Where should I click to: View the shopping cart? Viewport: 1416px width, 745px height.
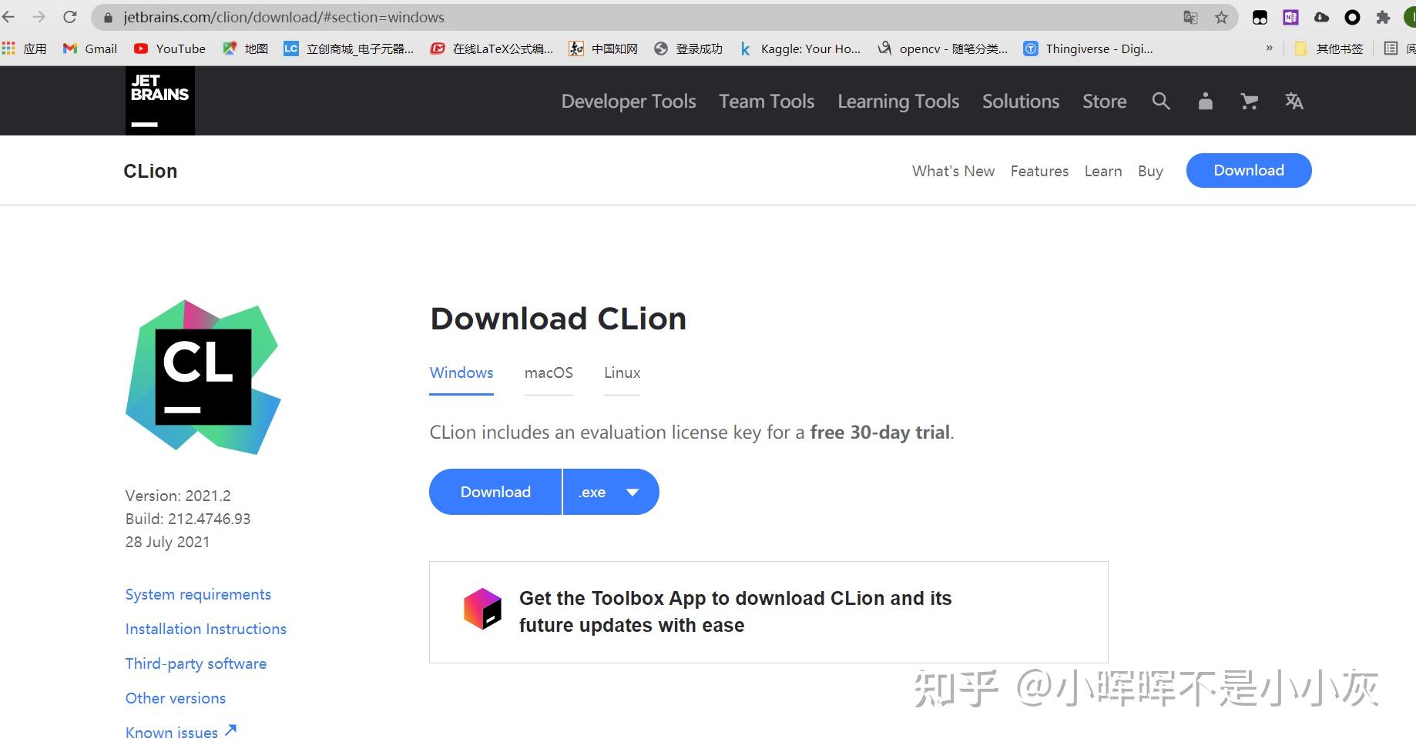point(1249,101)
